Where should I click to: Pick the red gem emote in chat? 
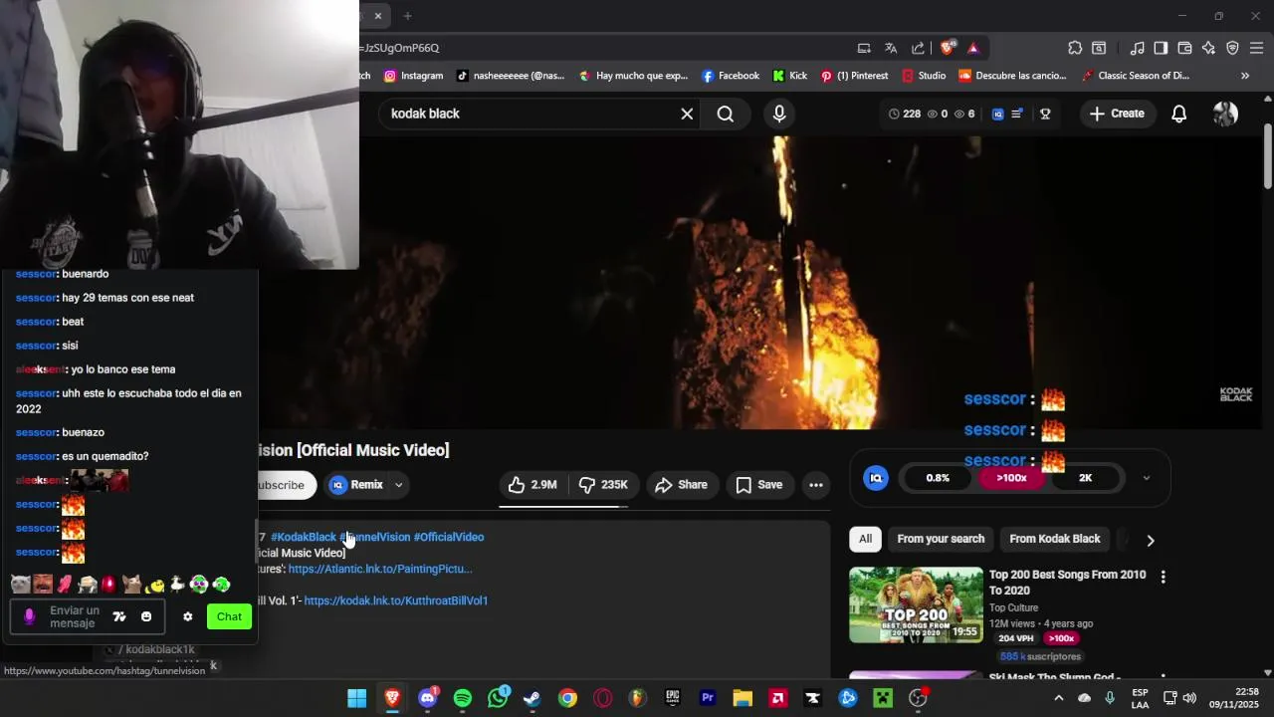click(x=108, y=585)
